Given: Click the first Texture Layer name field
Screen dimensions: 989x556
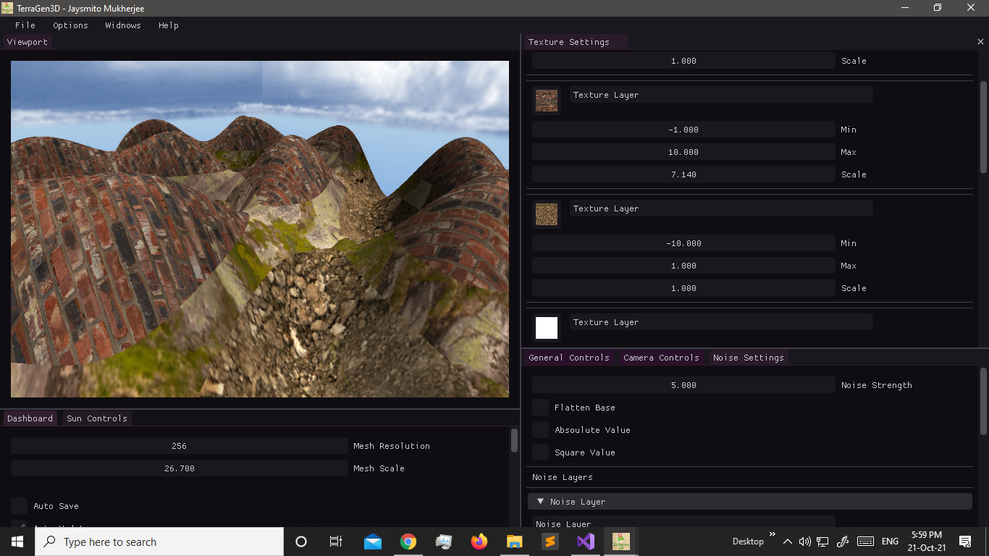Looking at the screenshot, I should 721,95.
